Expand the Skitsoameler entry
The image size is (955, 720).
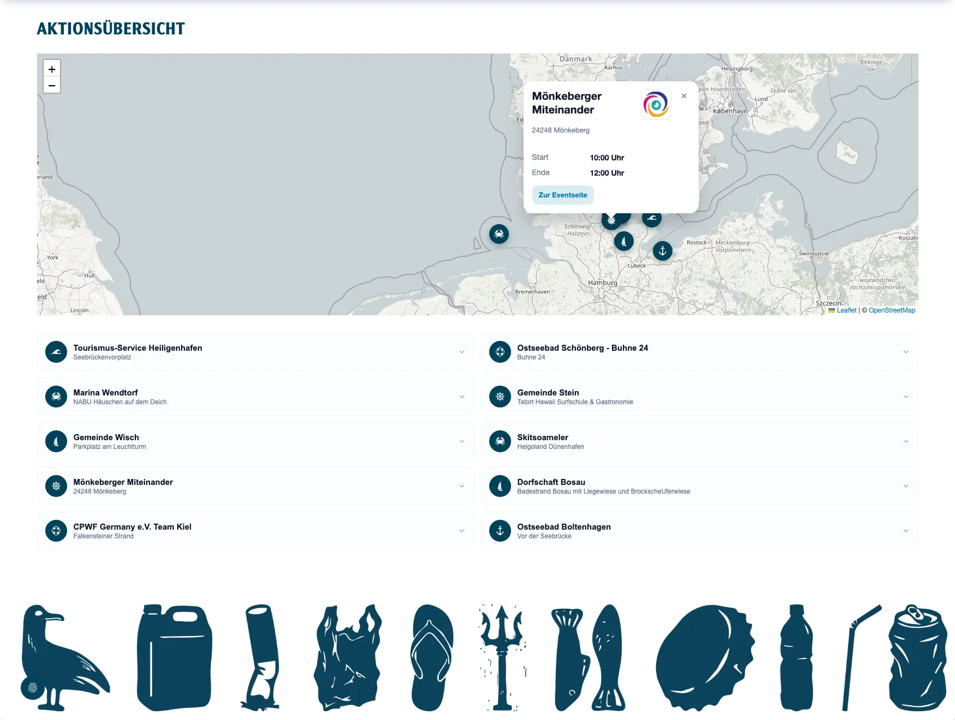tap(906, 441)
